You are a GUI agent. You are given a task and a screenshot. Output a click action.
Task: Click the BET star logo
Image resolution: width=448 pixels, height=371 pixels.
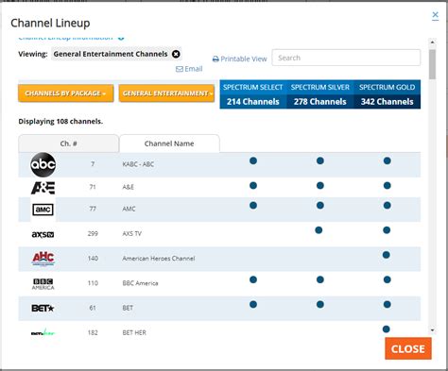click(x=43, y=308)
